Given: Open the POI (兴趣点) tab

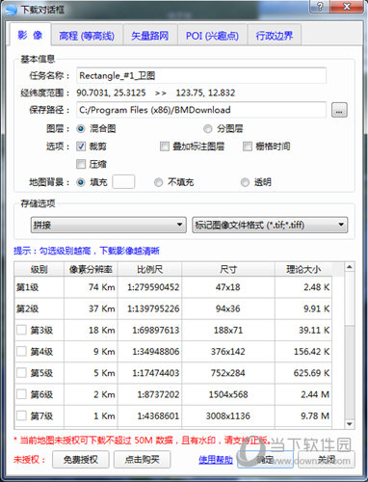Looking at the screenshot, I should [212, 36].
